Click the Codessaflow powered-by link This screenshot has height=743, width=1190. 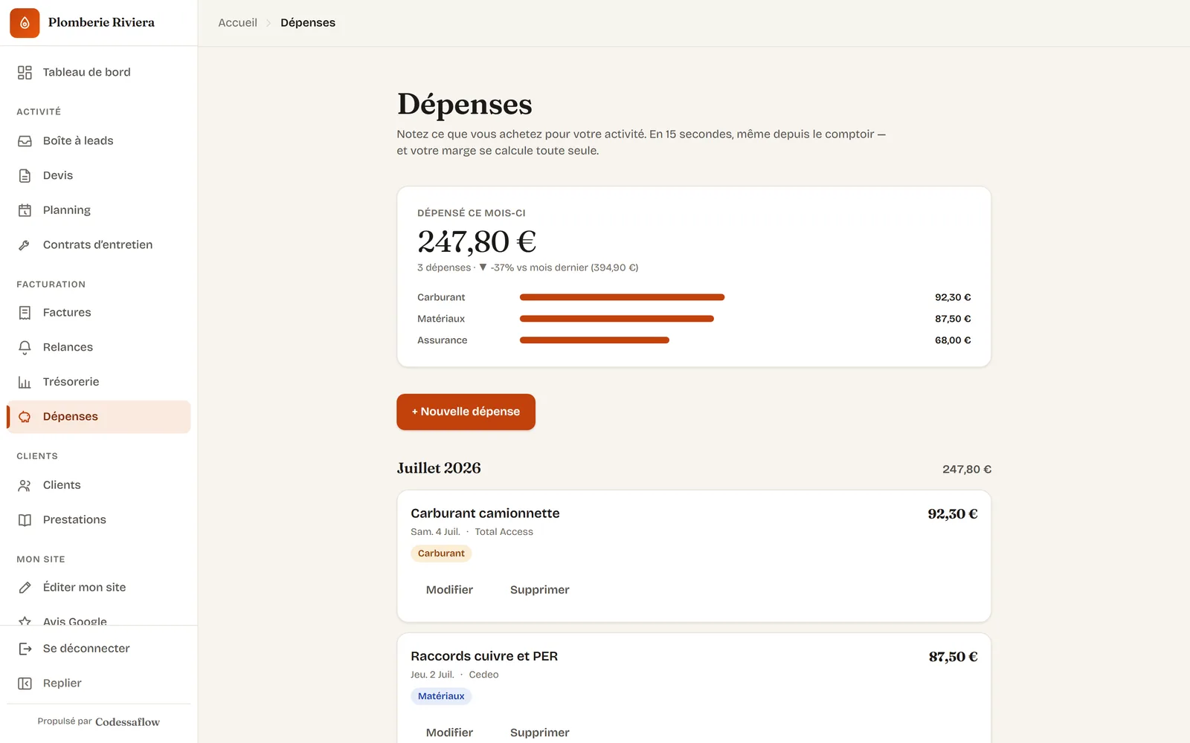click(x=127, y=722)
